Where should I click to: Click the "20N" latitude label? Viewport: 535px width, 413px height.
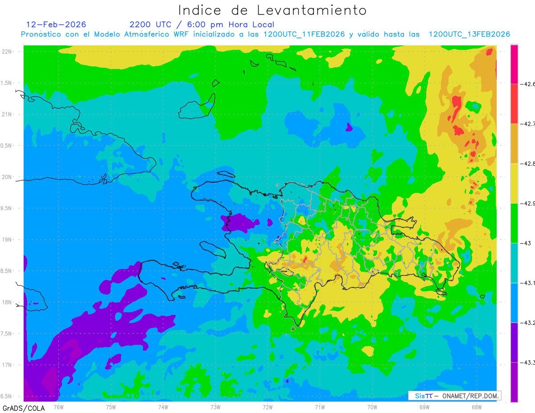7,177
